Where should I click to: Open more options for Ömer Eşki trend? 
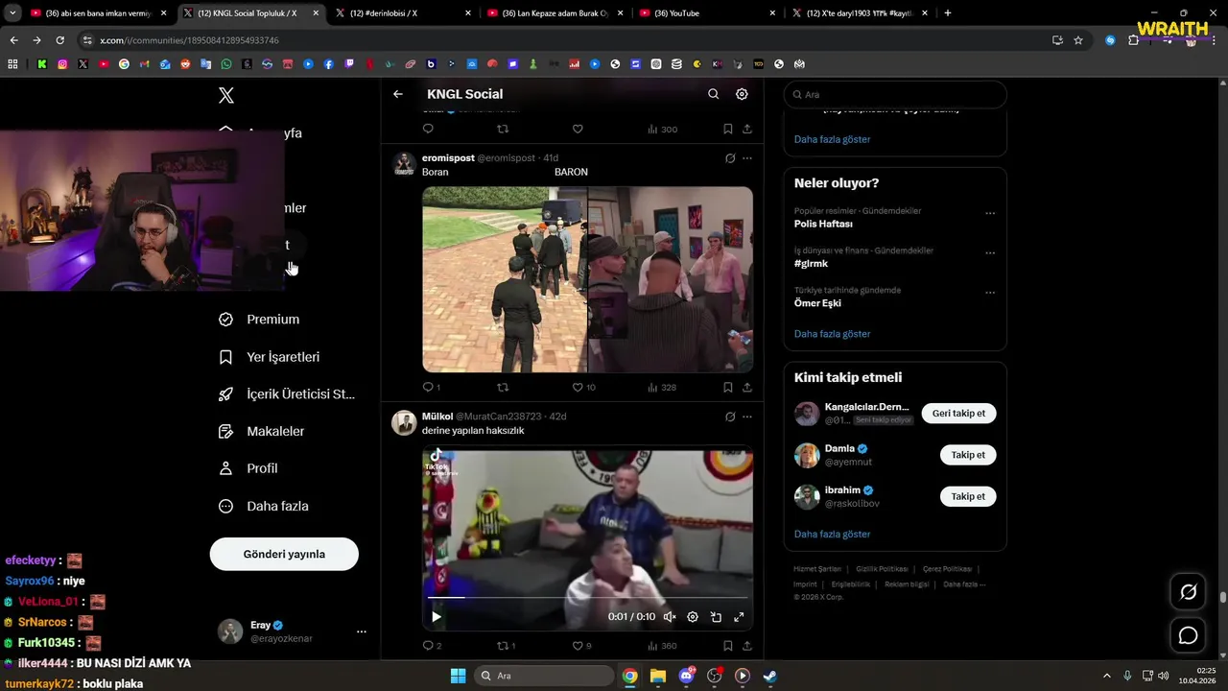990,293
